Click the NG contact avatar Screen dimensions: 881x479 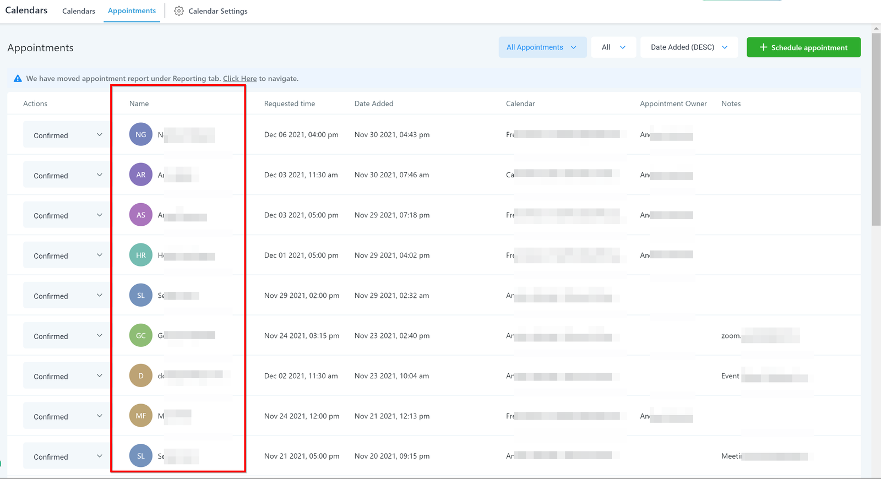141,134
